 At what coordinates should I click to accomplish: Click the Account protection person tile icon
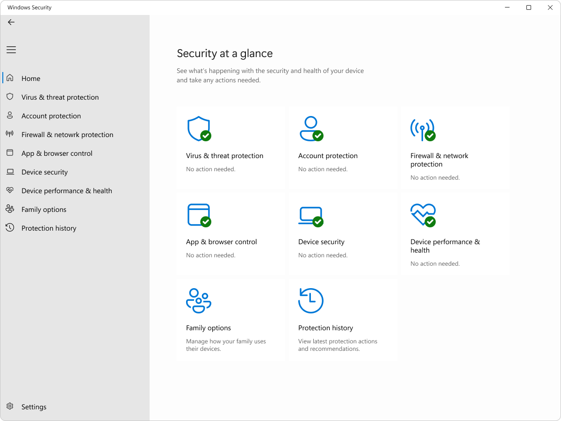pos(310,129)
